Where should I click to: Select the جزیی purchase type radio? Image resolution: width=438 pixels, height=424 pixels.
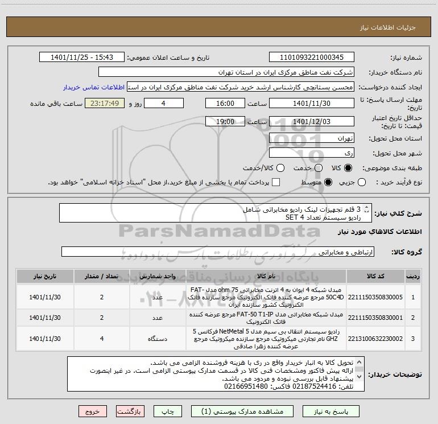tap(361, 182)
